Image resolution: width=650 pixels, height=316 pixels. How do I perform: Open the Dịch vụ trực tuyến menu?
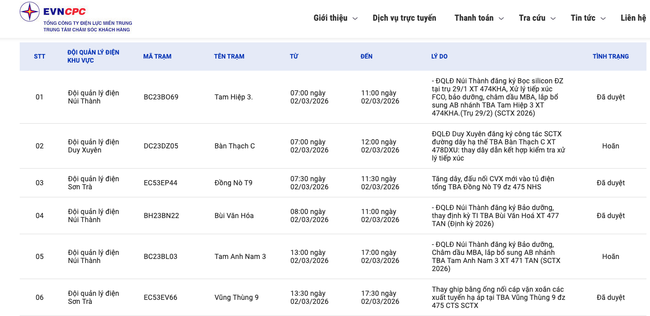point(404,18)
